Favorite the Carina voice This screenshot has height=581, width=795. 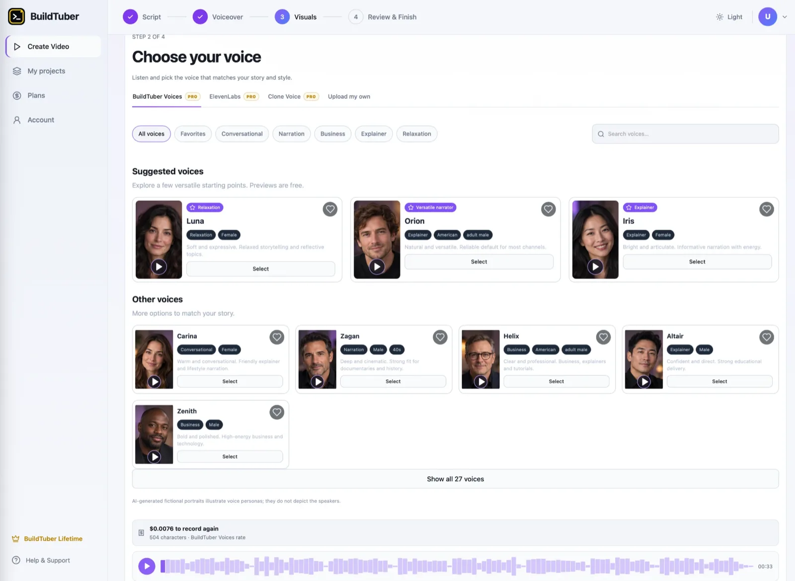point(277,337)
